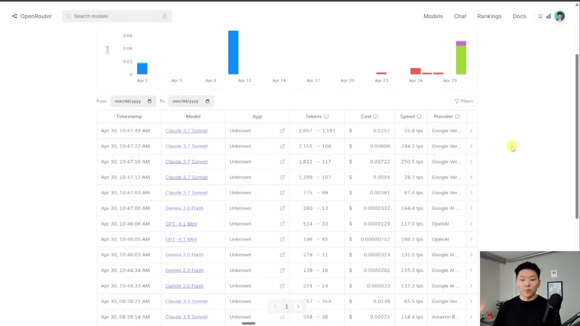Expand row details for 10:47:00 AM
Screen dimensions: 580x326
[471, 208]
